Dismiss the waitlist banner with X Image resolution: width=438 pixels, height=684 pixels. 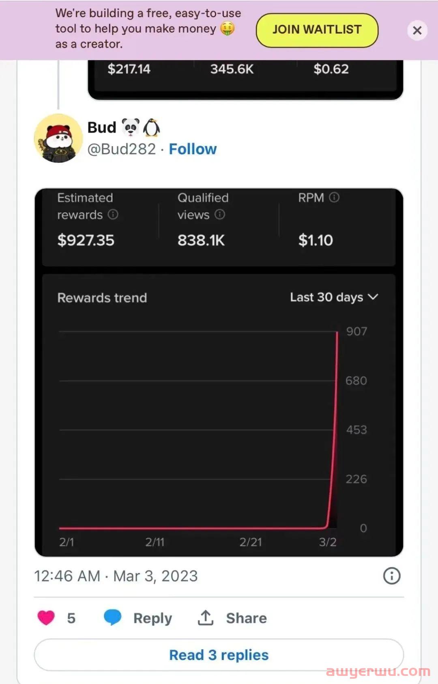(x=417, y=30)
